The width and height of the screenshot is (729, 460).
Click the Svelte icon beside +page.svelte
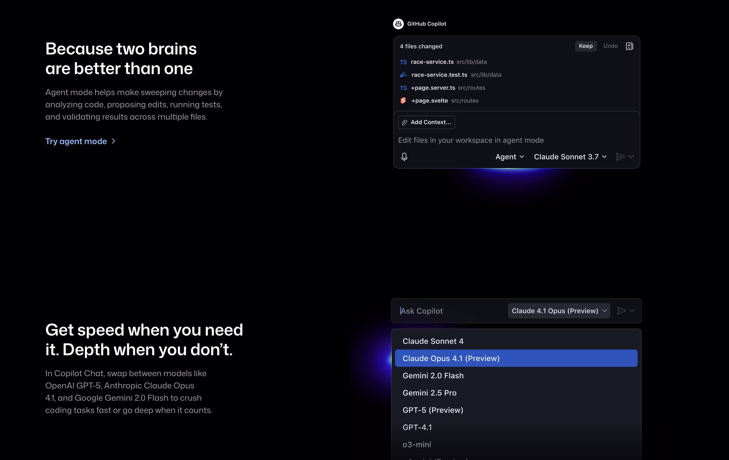[x=403, y=100]
